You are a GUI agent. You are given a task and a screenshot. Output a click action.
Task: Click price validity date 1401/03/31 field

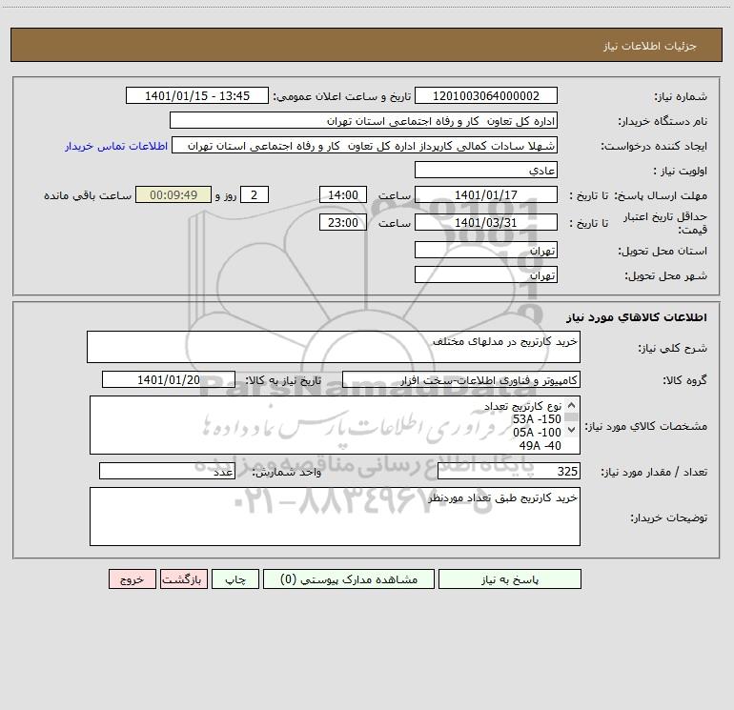coord(486,222)
